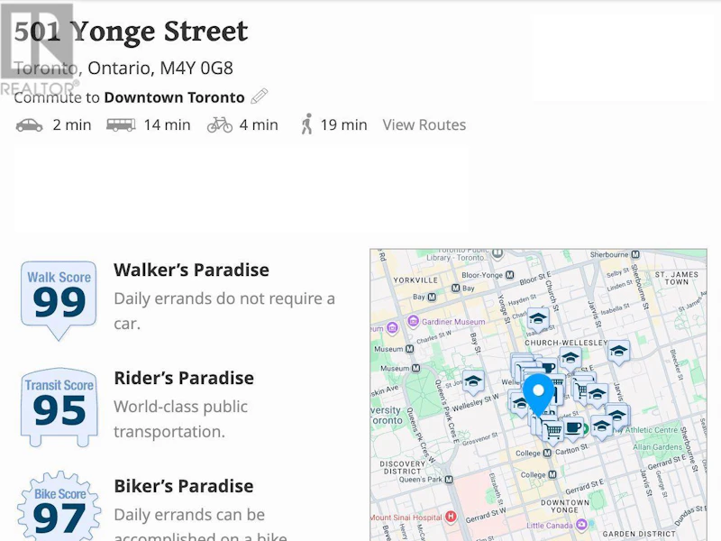Click the World-class public transportation description

[x=181, y=419]
